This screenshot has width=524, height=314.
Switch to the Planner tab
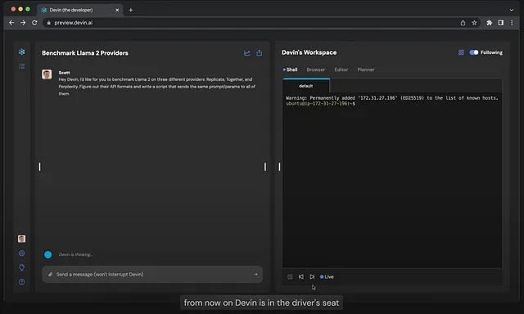click(x=366, y=70)
